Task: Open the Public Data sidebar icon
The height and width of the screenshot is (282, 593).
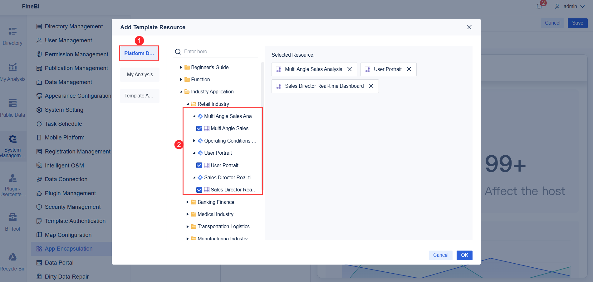Action: click(x=12, y=103)
